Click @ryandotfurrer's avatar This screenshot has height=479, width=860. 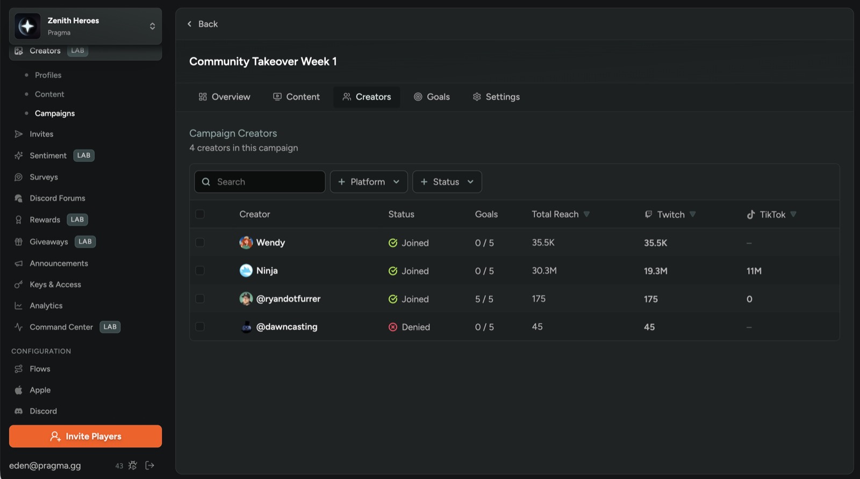pos(246,298)
